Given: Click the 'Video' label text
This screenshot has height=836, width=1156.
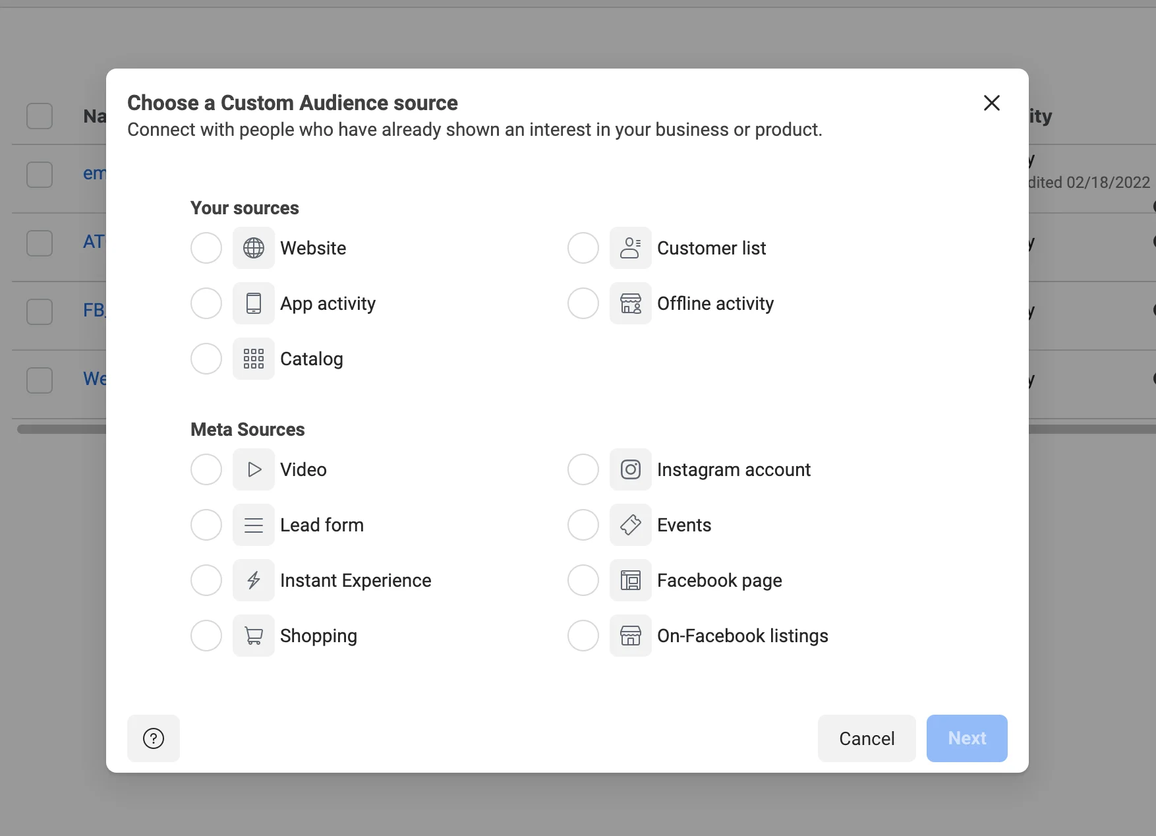Looking at the screenshot, I should click(x=303, y=469).
